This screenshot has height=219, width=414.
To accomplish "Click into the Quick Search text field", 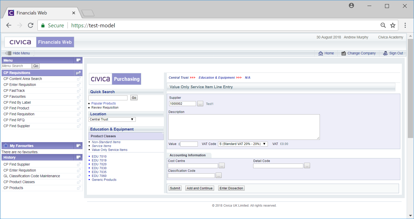I will [108, 98].
